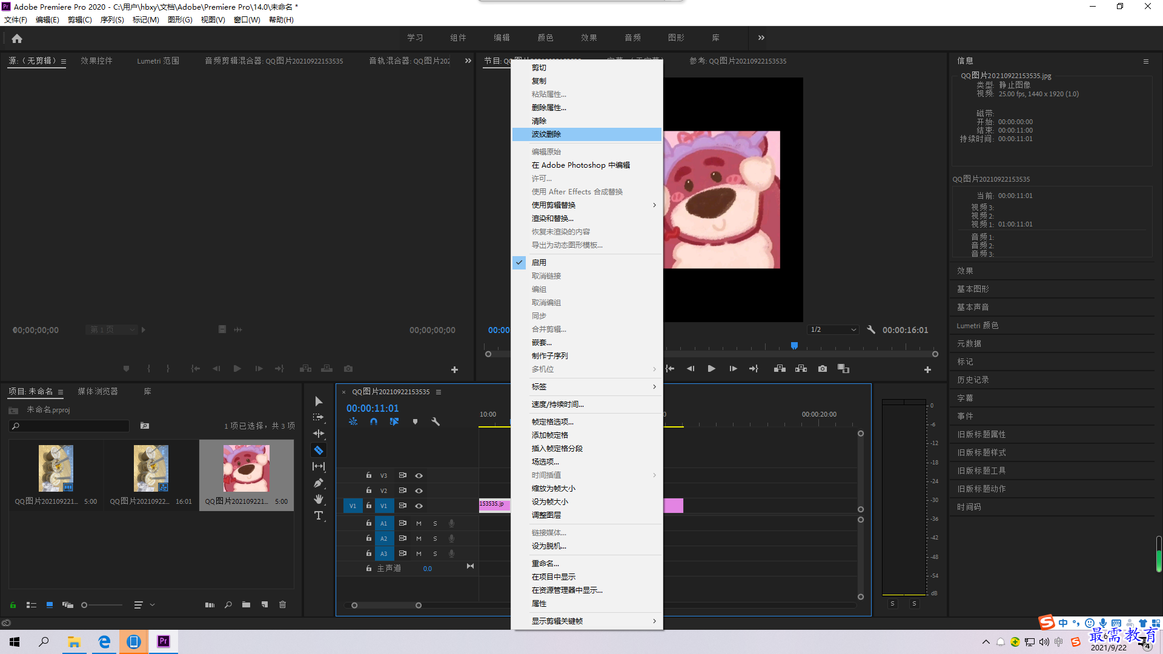Expand the 显示剪辑关键帧 submenu
This screenshot has height=654, width=1163.
coord(586,621)
